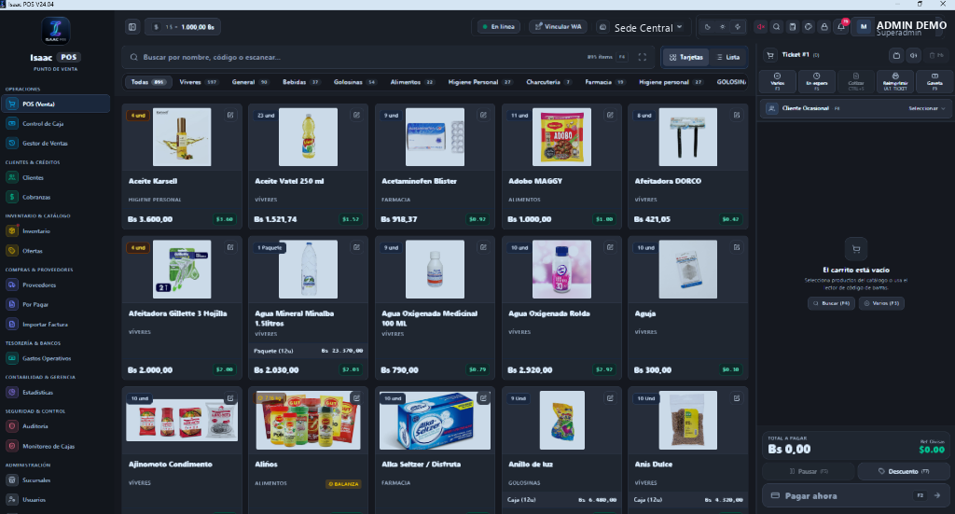The height and width of the screenshot is (514, 955).
Task: Select the Bebidas category tab
Action: tap(301, 82)
